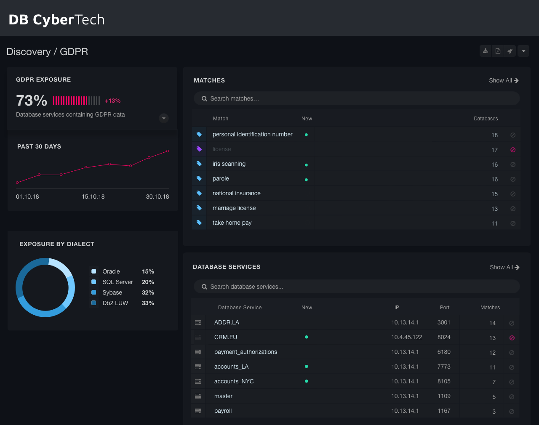
Task: Disable the personal identification number match
Action: 513,135
